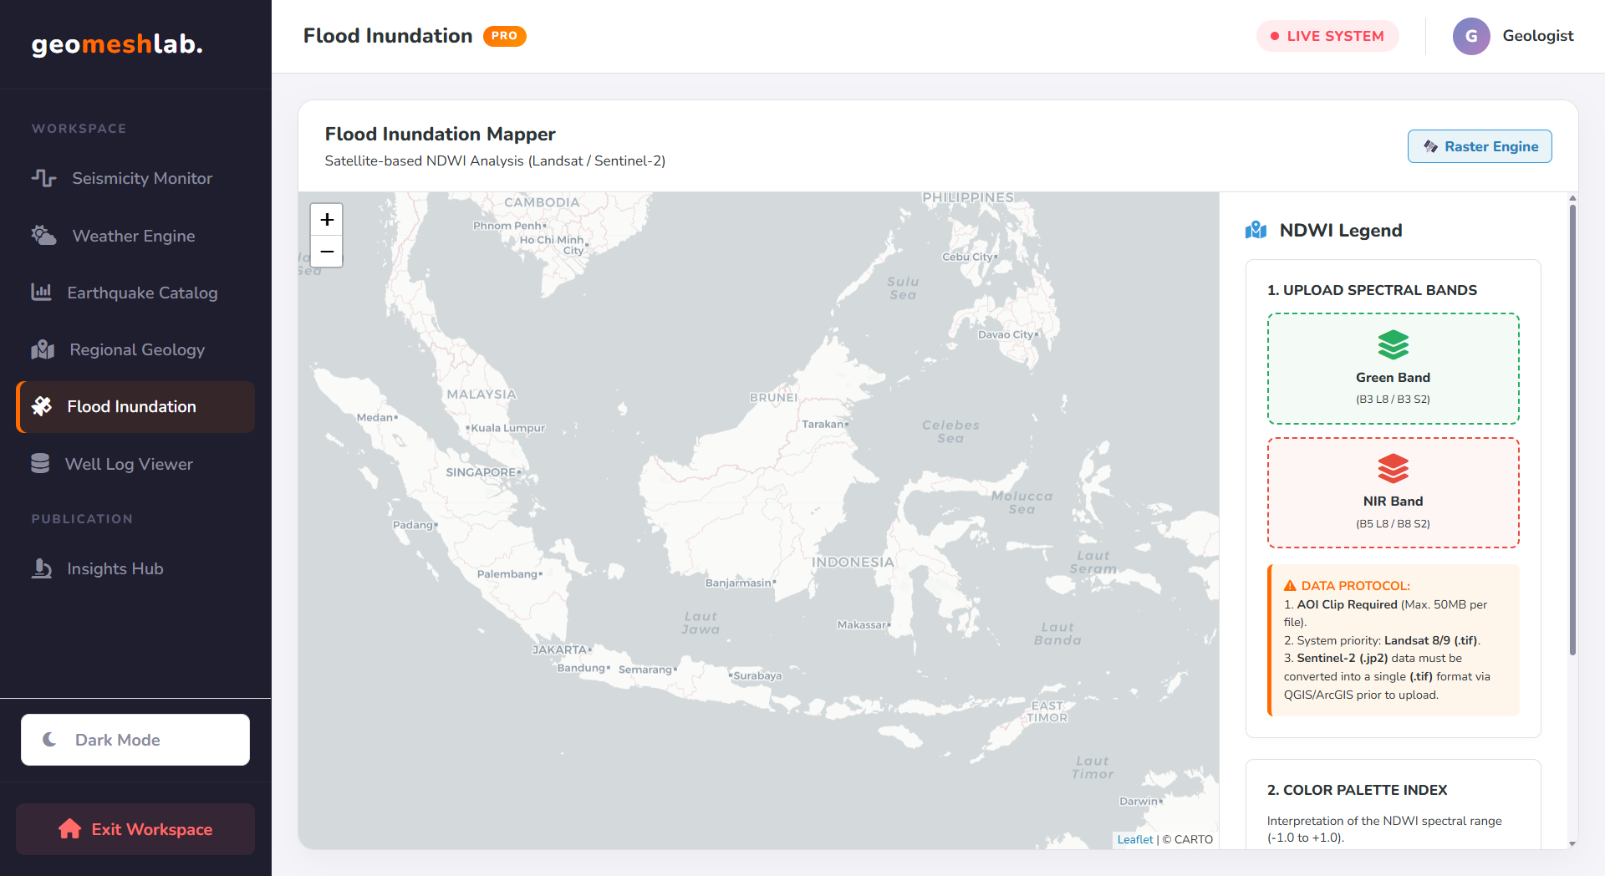Screen dimensions: 1605x876
Task: Click the moon icon in Dark Mode
Action: pyautogui.click(x=50, y=739)
